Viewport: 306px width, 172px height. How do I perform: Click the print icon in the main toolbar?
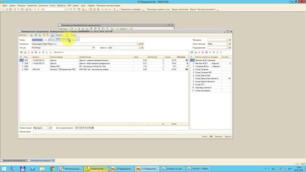click(27, 10)
